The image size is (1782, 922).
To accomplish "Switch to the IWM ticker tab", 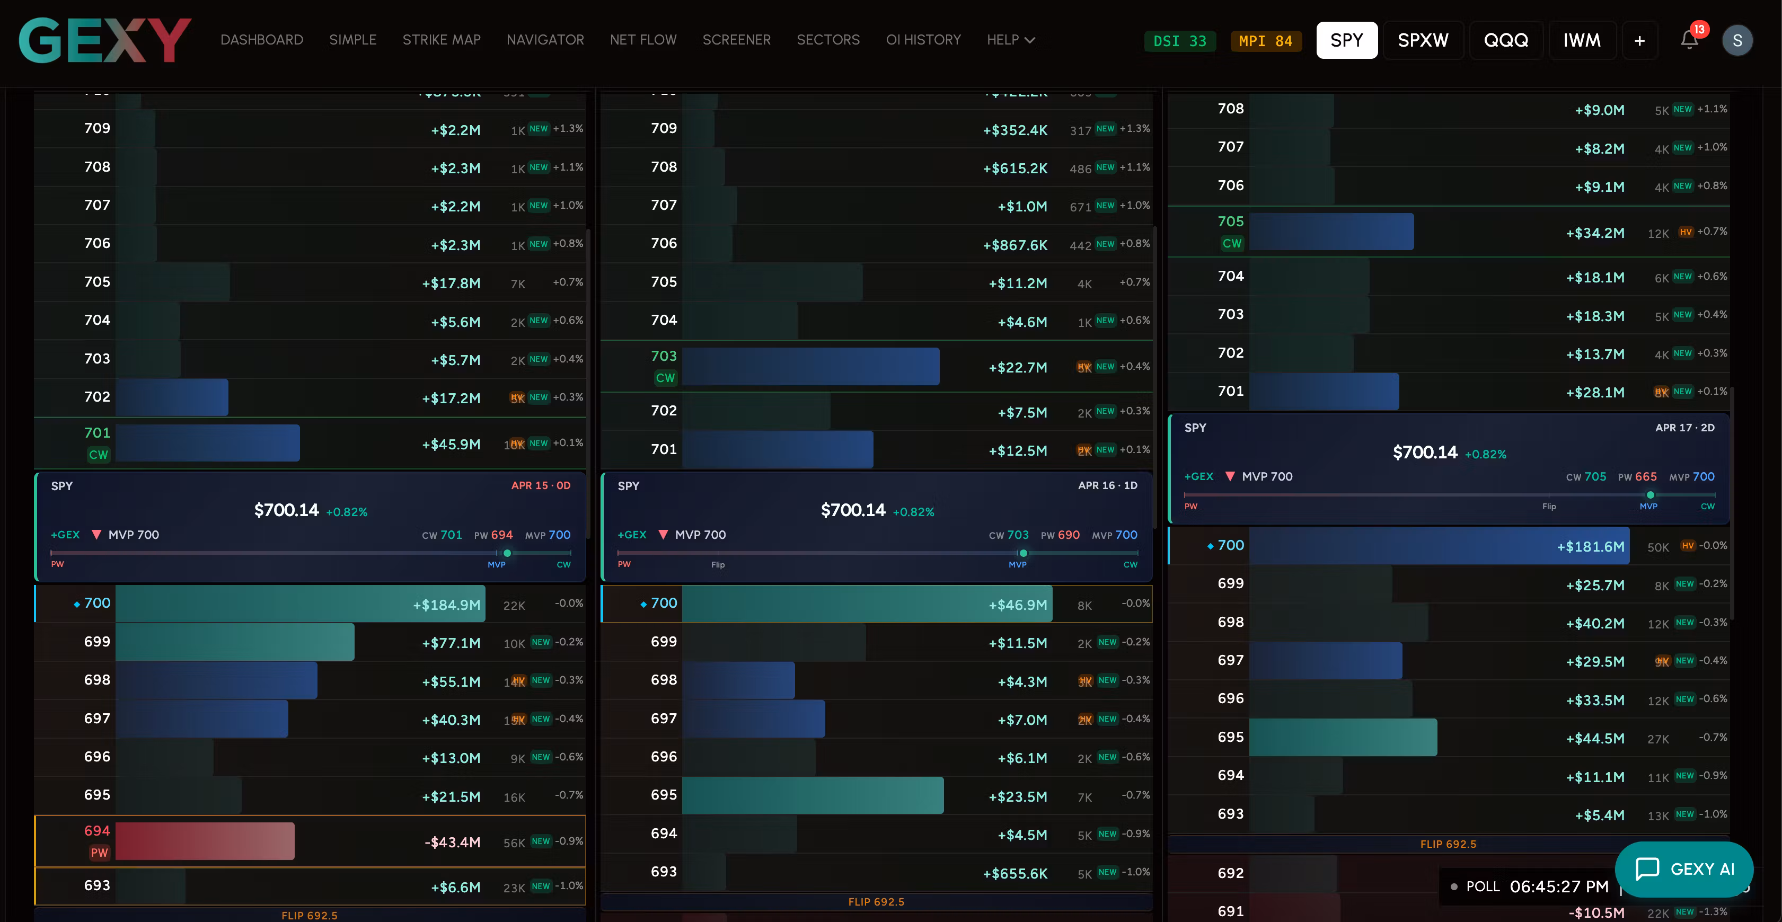I will (1582, 41).
